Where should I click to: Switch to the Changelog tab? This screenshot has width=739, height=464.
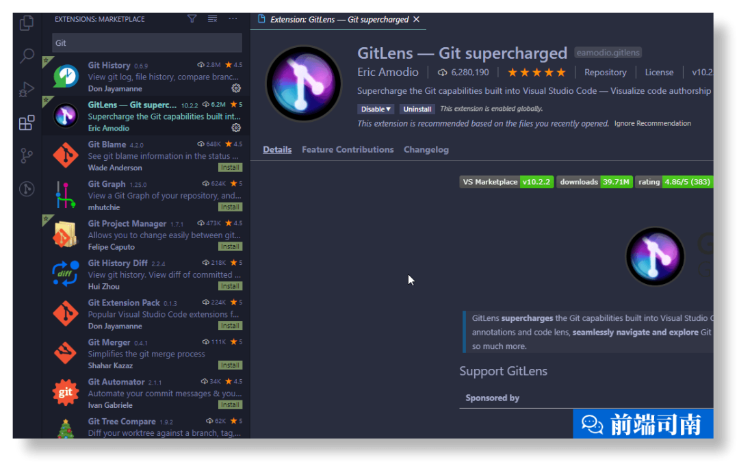coord(426,149)
